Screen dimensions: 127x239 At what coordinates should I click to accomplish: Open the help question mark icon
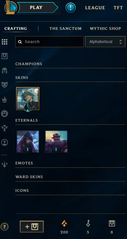4,227
